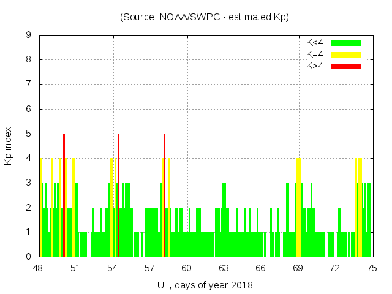392x294 pixels.
Task: Click the x-axis tick label 75
Action: pos(372,268)
